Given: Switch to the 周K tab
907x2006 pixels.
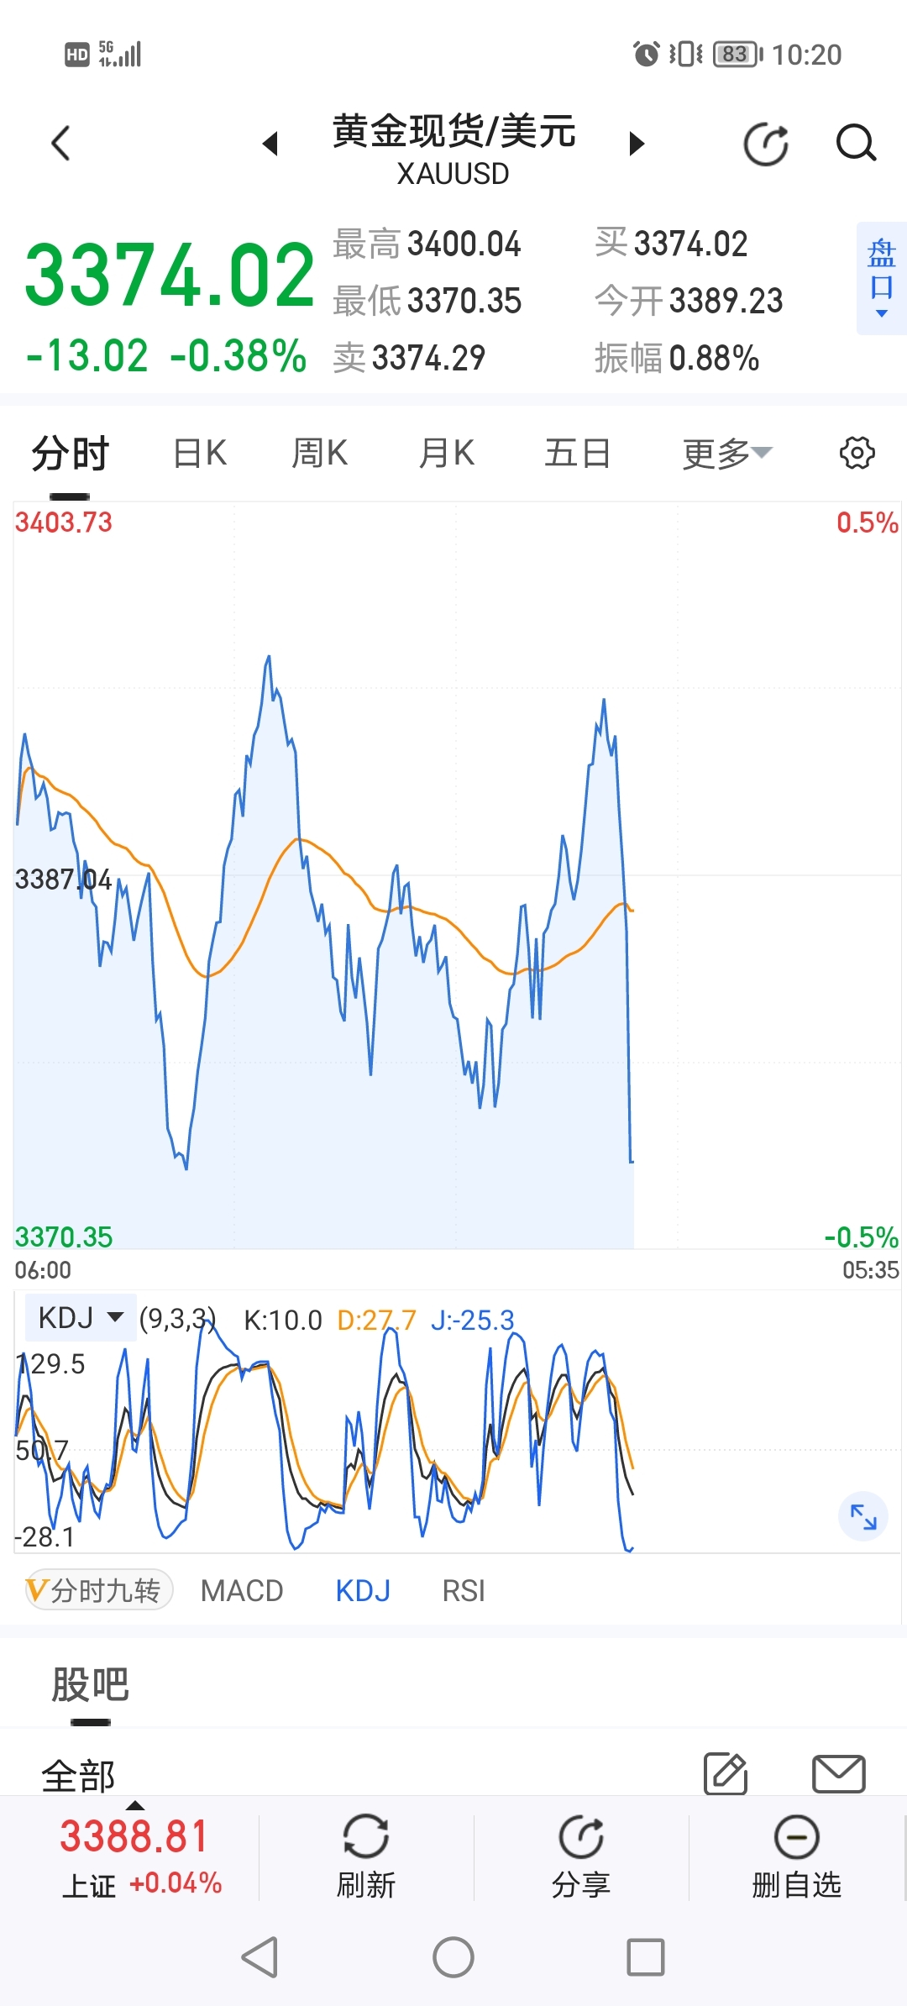Looking at the screenshot, I should tap(319, 454).
